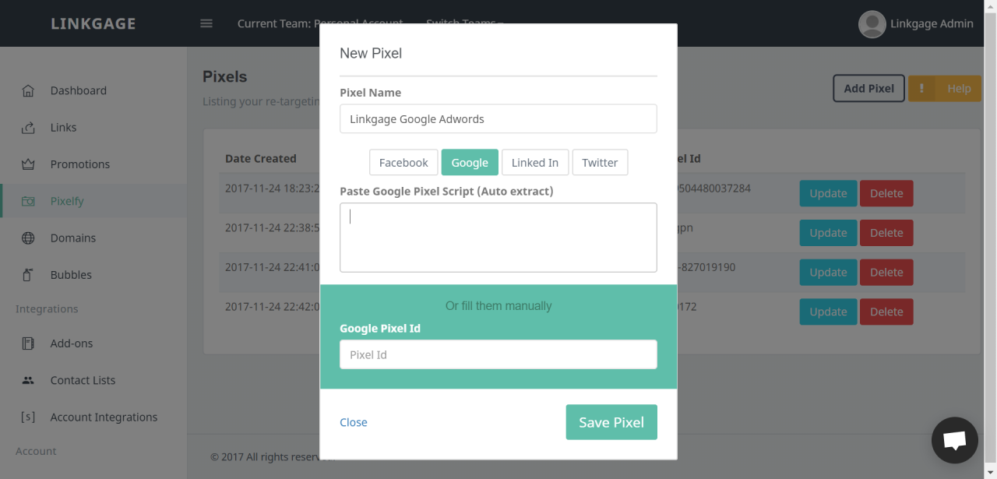Select Google pixel type
This screenshot has width=997, height=479.
(x=470, y=163)
